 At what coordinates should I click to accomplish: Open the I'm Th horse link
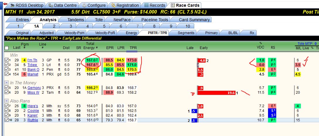(x=32, y=60)
